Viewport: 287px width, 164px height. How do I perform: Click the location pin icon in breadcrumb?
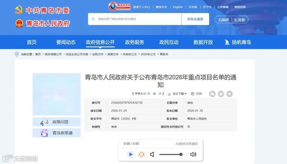[x=17, y=54]
